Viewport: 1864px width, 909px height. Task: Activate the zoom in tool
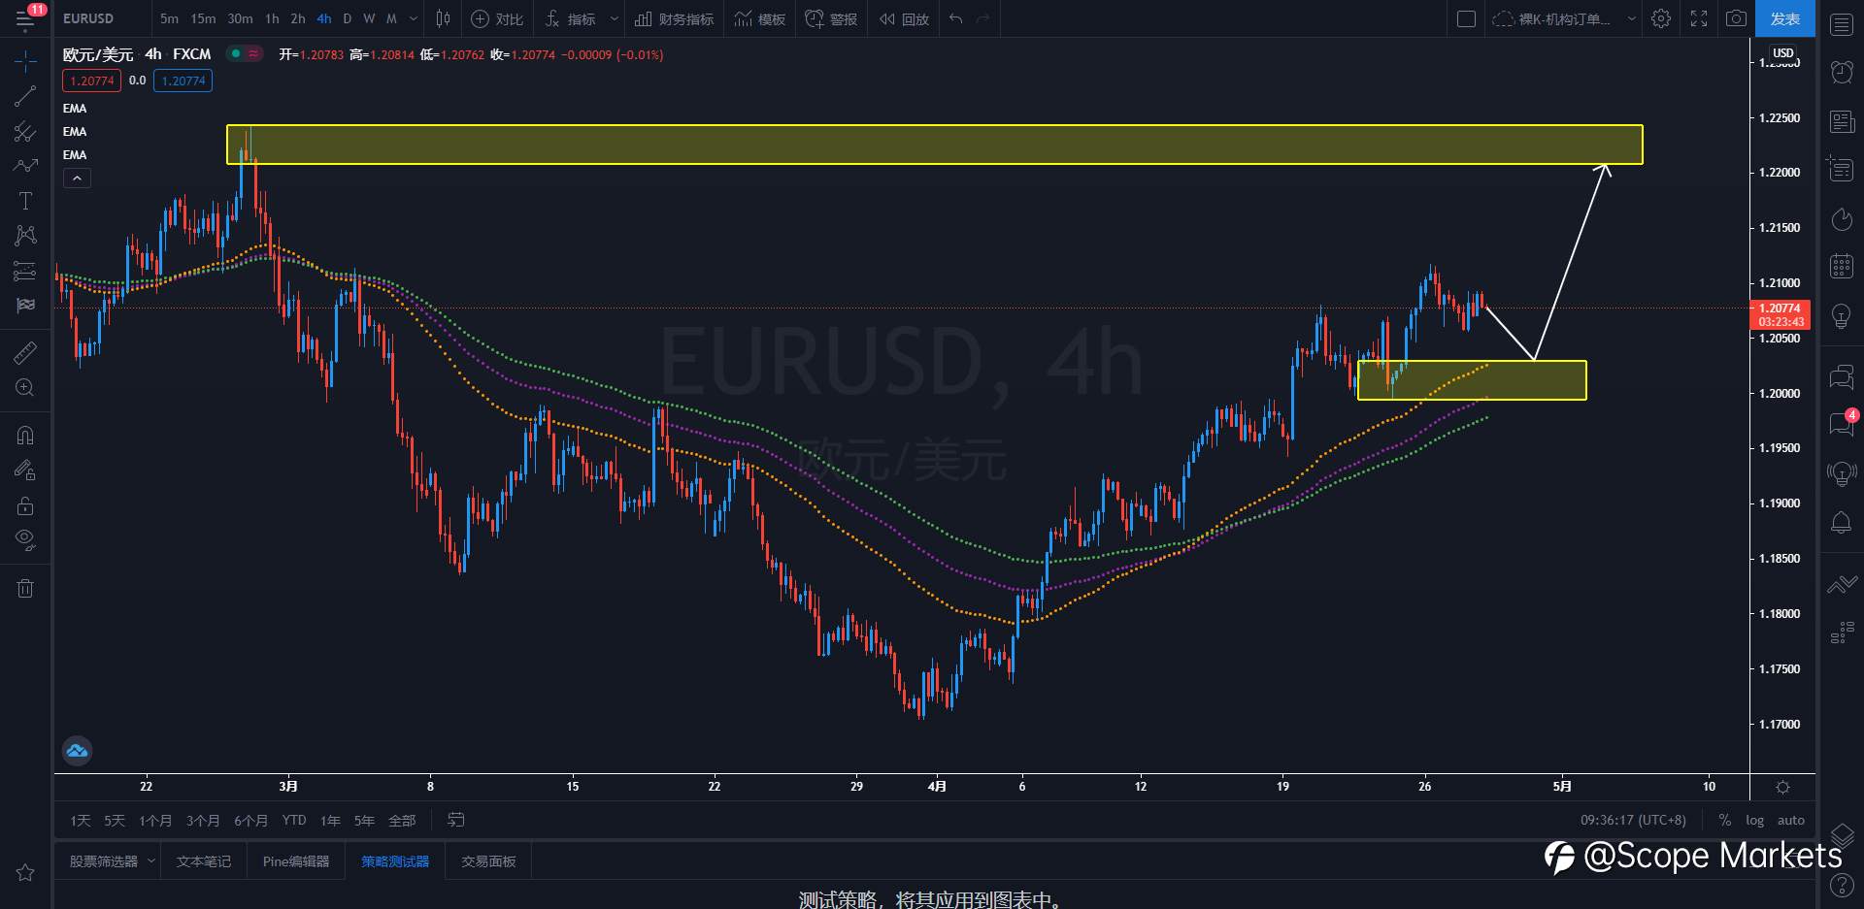pyautogui.click(x=25, y=388)
